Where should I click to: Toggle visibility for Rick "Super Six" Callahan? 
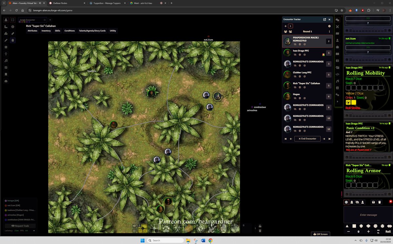click(x=295, y=88)
